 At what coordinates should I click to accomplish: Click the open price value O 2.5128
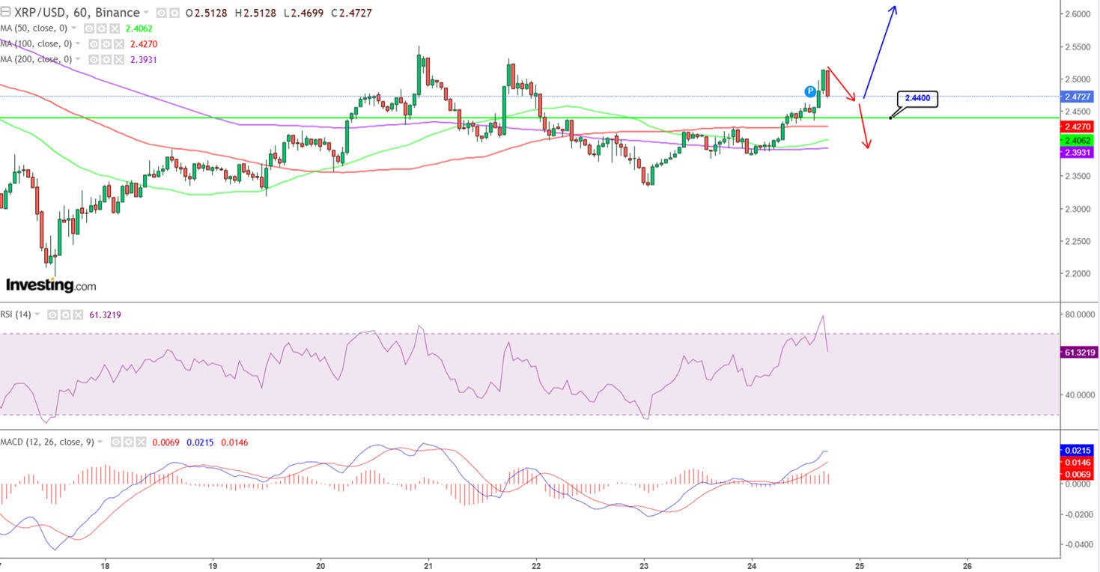click(x=207, y=13)
